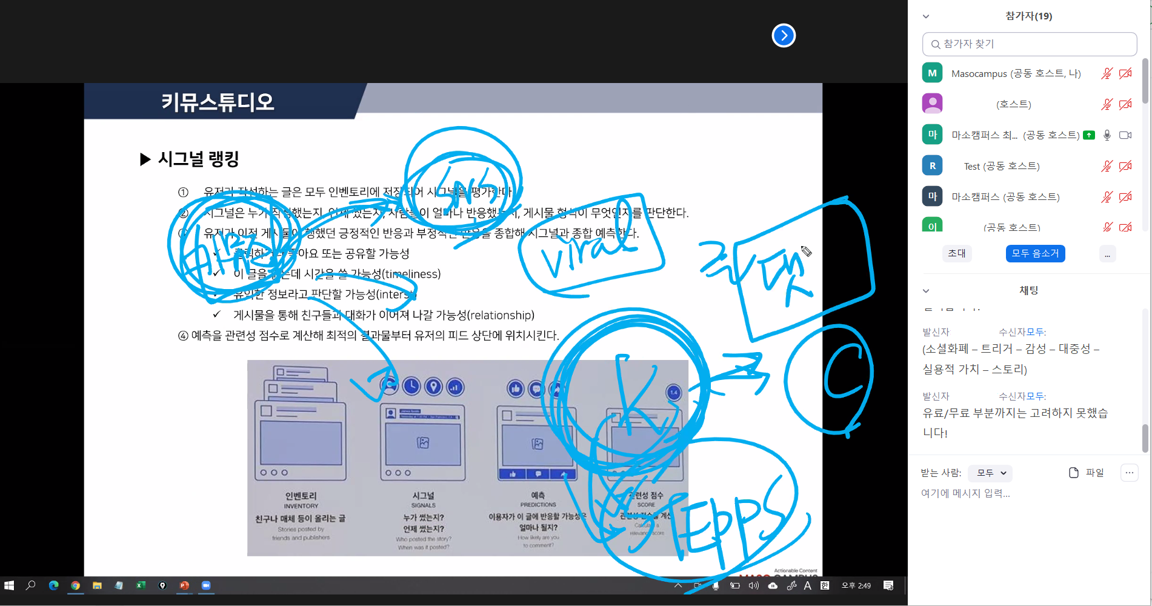Click the camera icon of the screen-sharing co-host
Image resolution: width=1152 pixels, height=606 pixels.
coord(1125,135)
